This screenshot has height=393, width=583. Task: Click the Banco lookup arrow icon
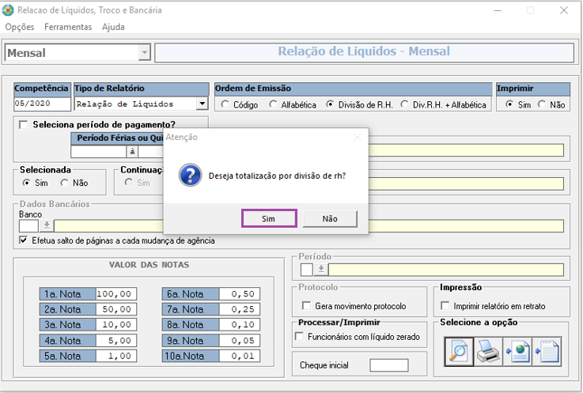[x=47, y=225]
